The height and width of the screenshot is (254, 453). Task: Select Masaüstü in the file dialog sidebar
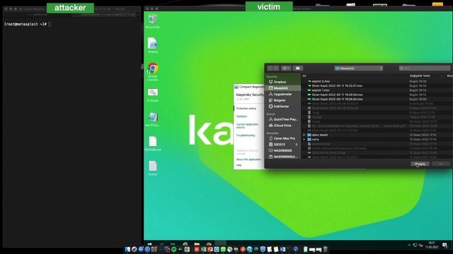[282, 88]
